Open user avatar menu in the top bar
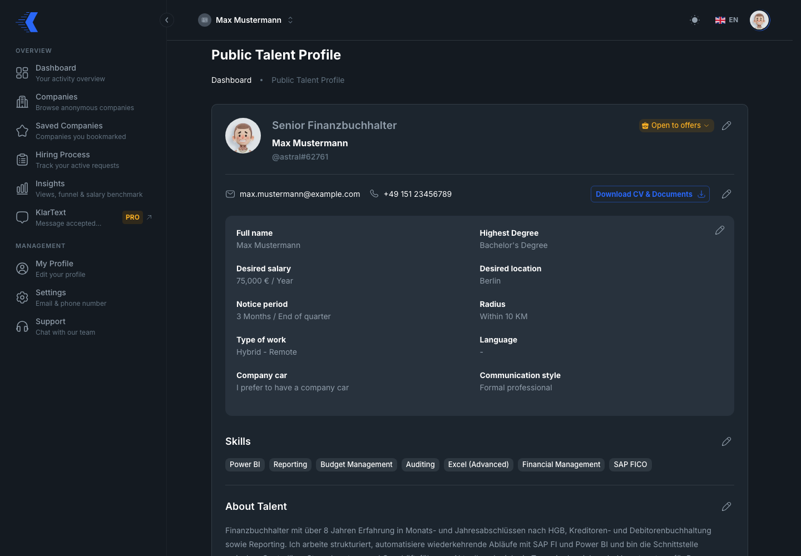This screenshot has width=801, height=556. (759, 20)
